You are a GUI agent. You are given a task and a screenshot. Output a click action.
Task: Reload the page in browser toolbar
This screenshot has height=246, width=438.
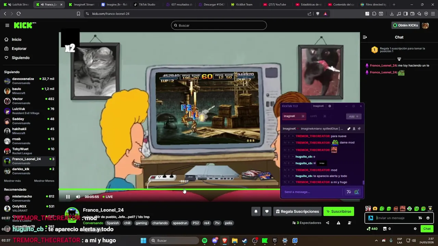click(18, 14)
